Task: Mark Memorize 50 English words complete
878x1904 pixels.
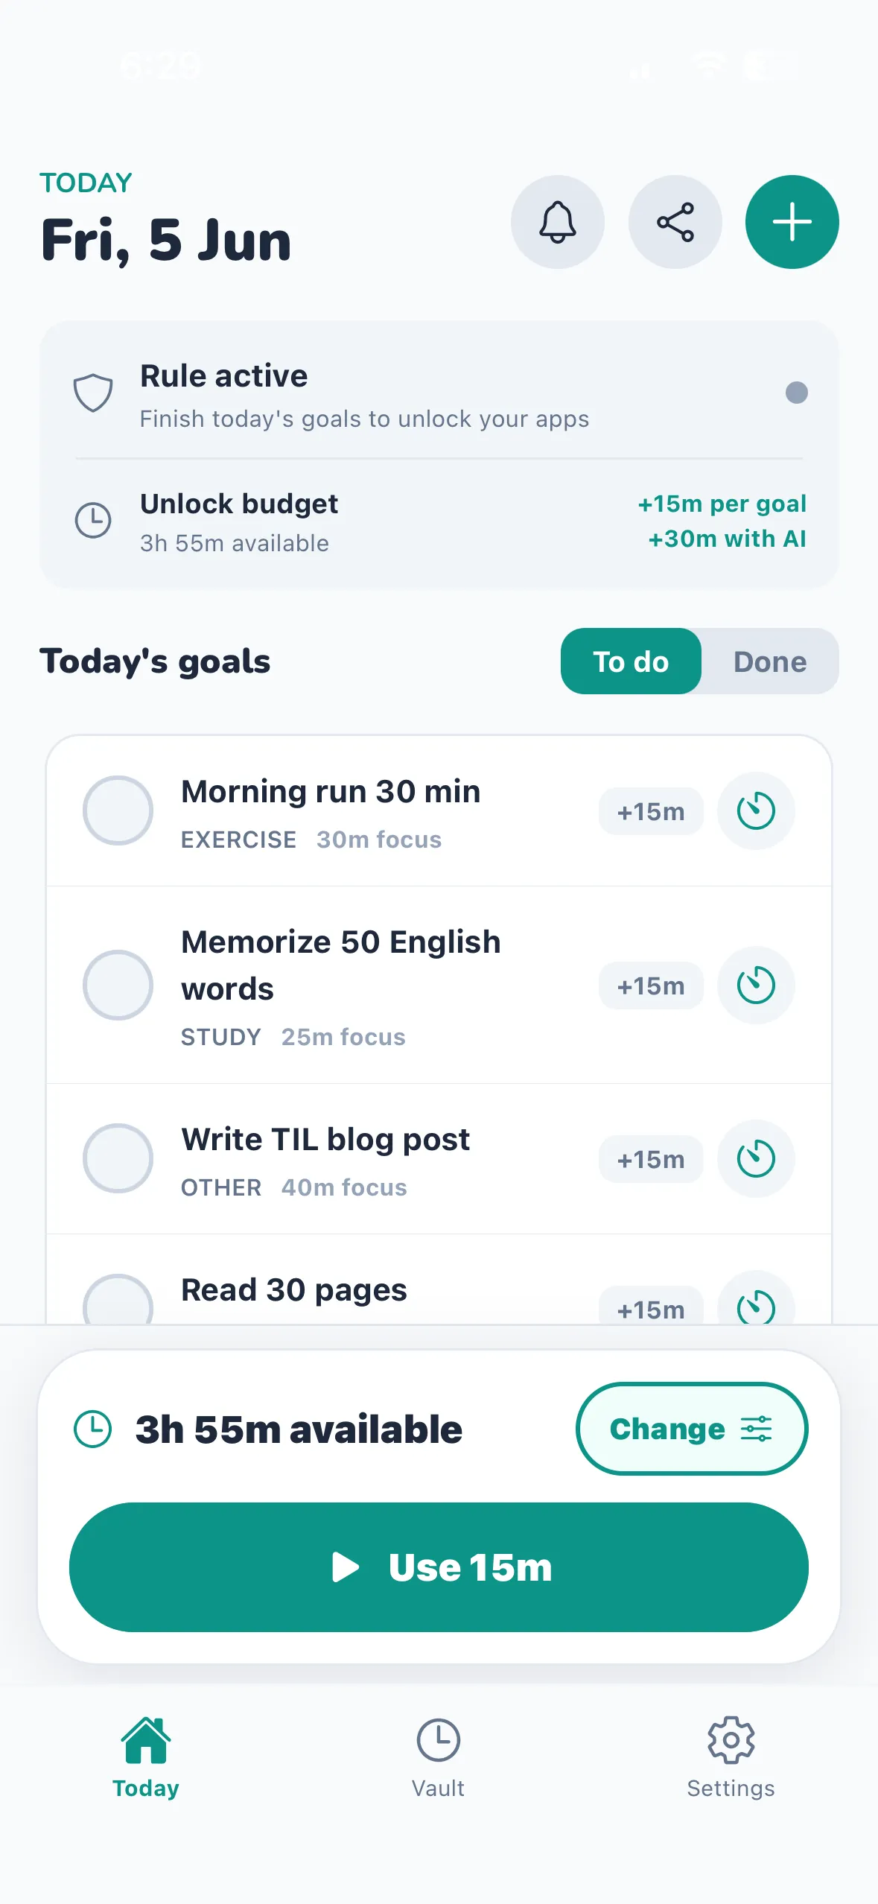Action: click(118, 985)
